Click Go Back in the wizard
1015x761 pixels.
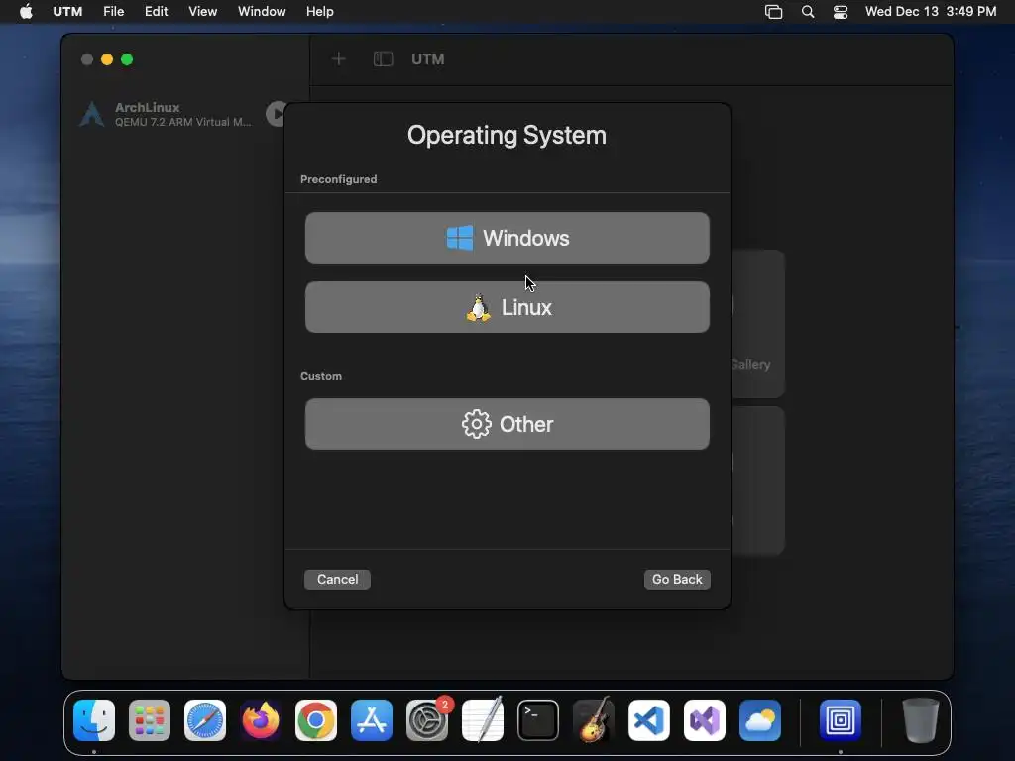coord(677,579)
